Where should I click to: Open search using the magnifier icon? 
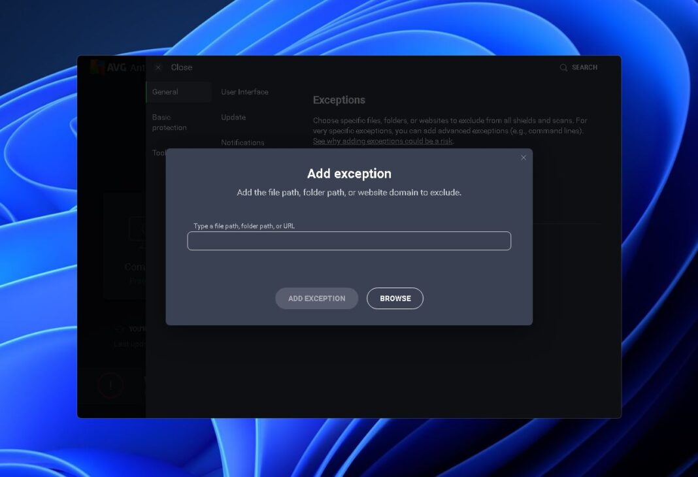[563, 67]
